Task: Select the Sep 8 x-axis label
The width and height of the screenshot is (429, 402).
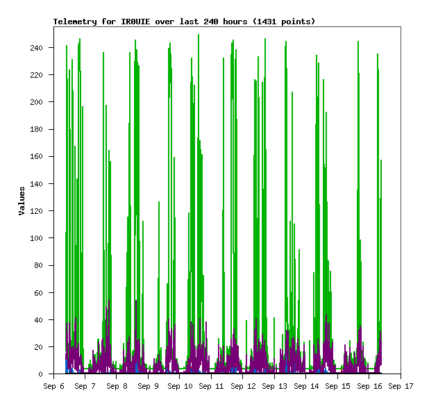Action: pos(117,386)
